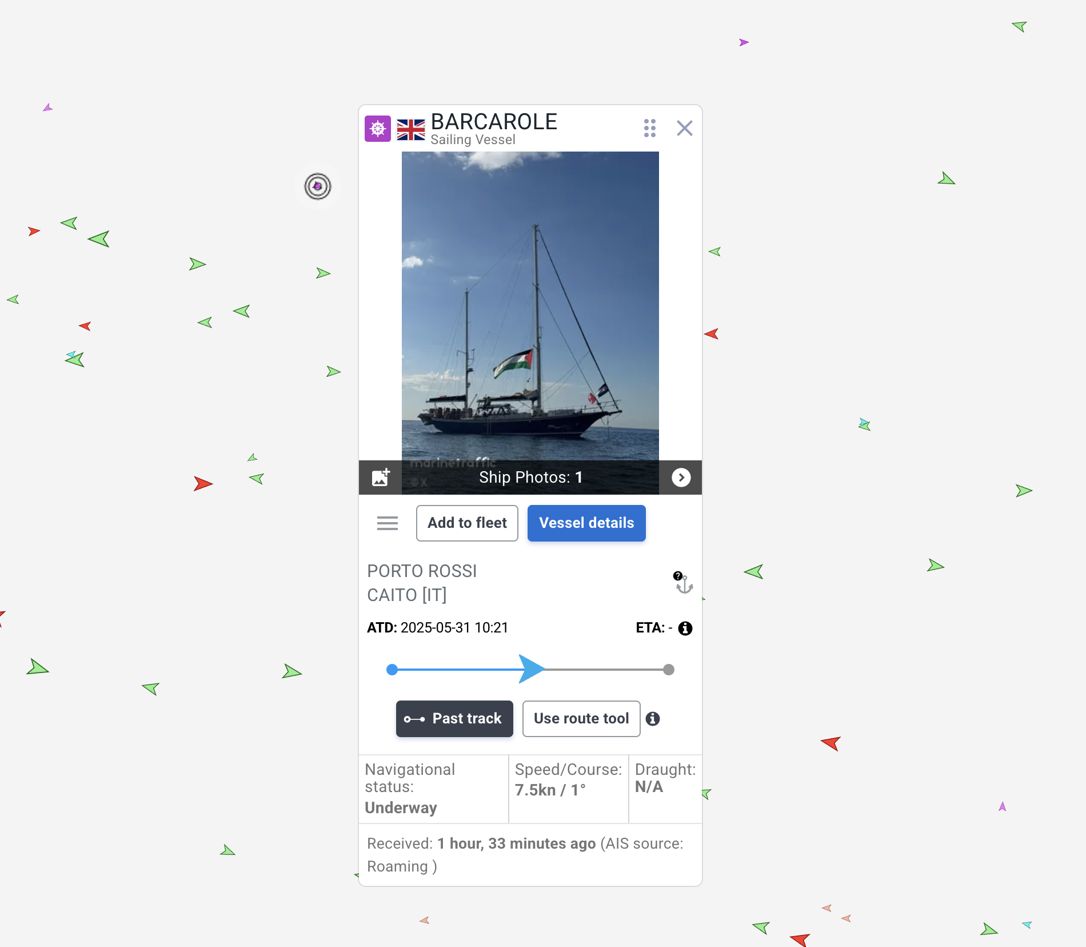Image resolution: width=1086 pixels, height=947 pixels.
Task: Open the BARCAROLE ship photo
Action: (x=530, y=306)
